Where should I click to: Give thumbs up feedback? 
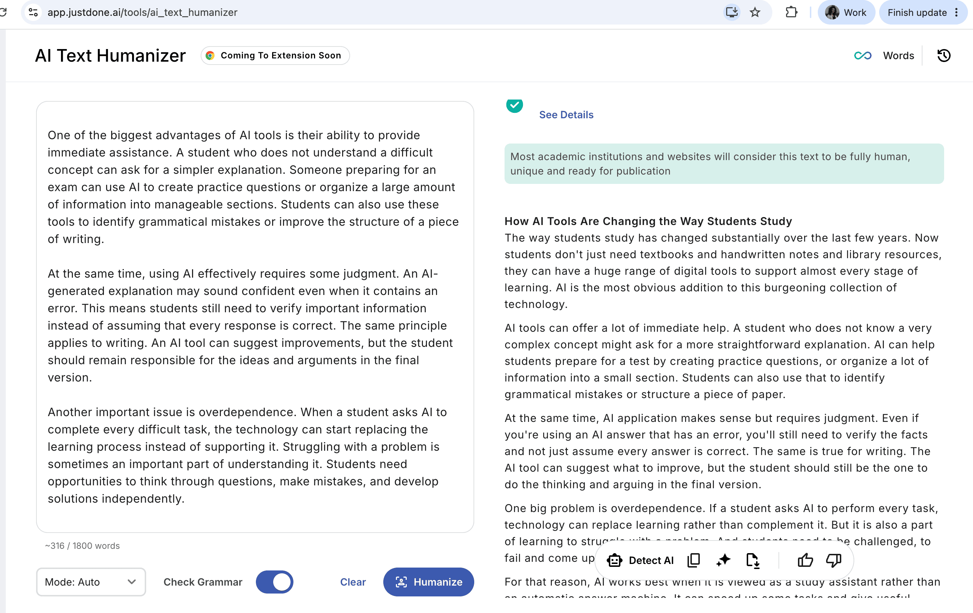(x=805, y=560)
